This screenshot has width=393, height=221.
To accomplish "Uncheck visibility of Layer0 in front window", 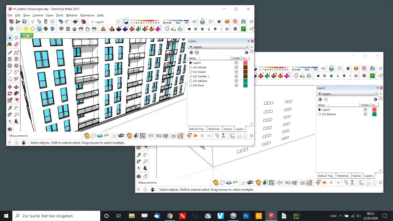I will 236,63.
